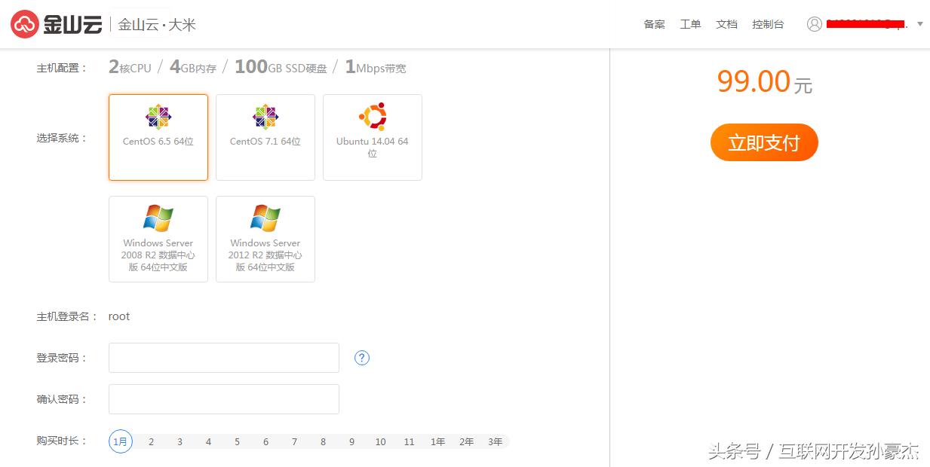This screenshot has width=930, height=467.
Task: Click the 1Mbps带宽 spec text
Action: pyautogui.click(x=376, y=67)
